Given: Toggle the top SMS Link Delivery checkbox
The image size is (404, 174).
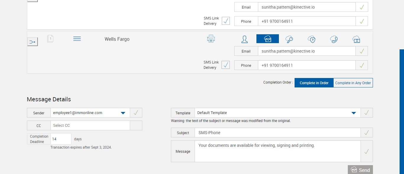Looking at the screenshot, I should [x=226, y=21].
